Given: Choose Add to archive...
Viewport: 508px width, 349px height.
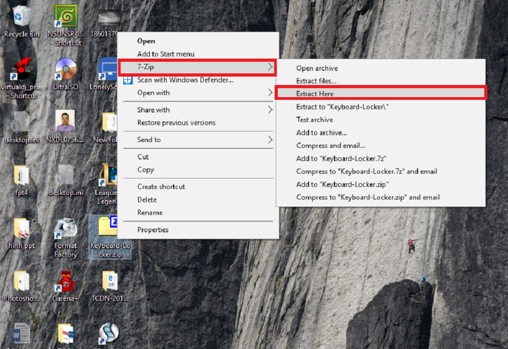Looking at the screenshot, I should coord(380,133).
